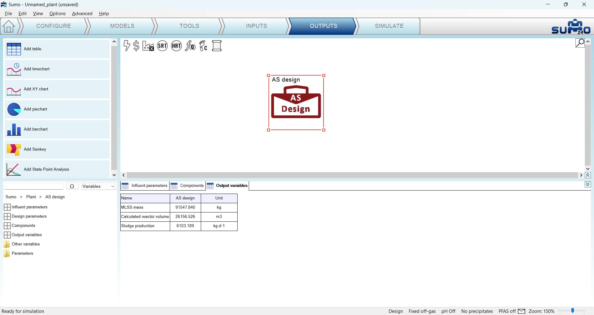Click the Omega symbol button
This screenshot has width=594, height=315.
[72, 186]
